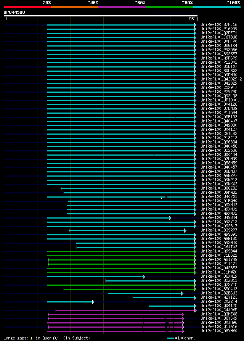
Task: Click the 100char scale bar in the legend
Action: click(x=170, y=338)
